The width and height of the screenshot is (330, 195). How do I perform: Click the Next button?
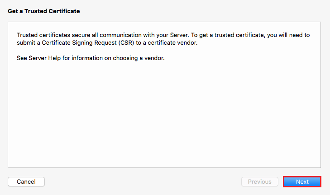pyautogui.click(x=302, y=182)
